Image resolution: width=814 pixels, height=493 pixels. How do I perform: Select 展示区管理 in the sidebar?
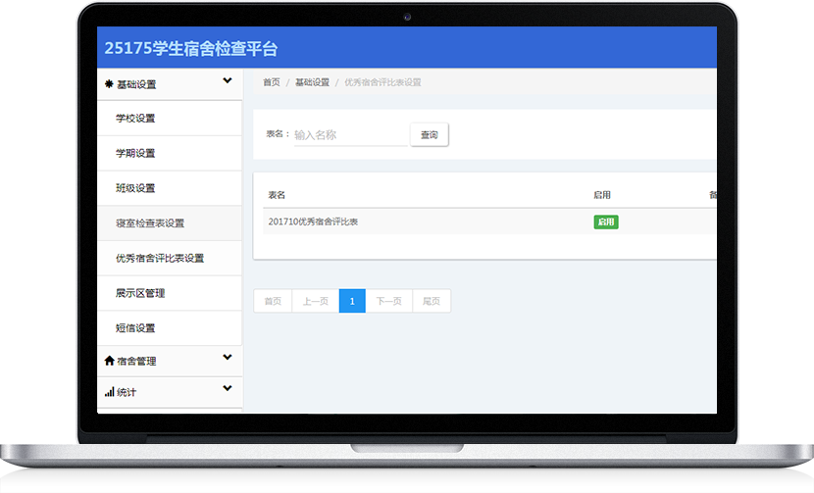140,293
